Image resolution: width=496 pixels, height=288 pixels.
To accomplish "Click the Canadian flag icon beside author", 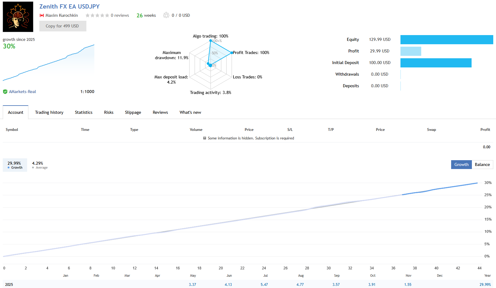I will click(42, 16).
